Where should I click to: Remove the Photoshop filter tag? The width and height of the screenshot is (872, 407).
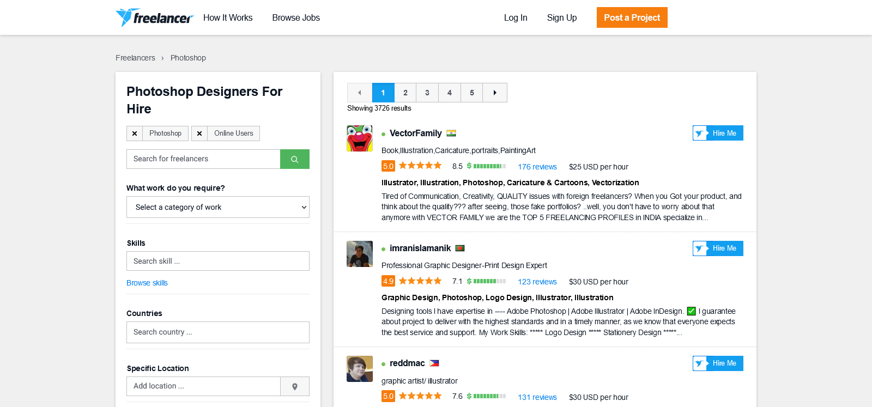click(135, 133)
